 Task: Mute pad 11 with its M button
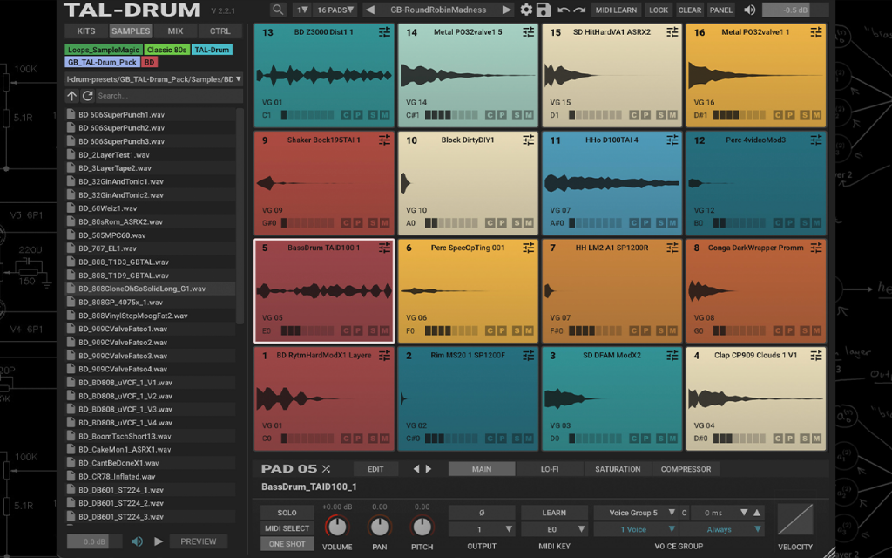(673, 222)
